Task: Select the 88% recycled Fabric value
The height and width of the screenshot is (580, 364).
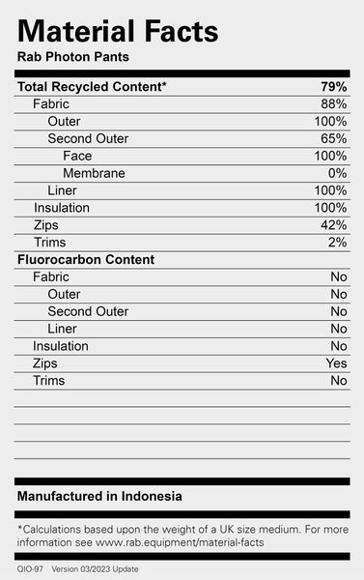Action: [334, 104]
